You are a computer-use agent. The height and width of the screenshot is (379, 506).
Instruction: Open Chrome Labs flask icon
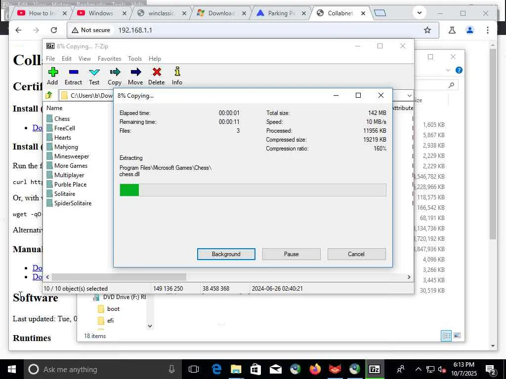(452, 30)
